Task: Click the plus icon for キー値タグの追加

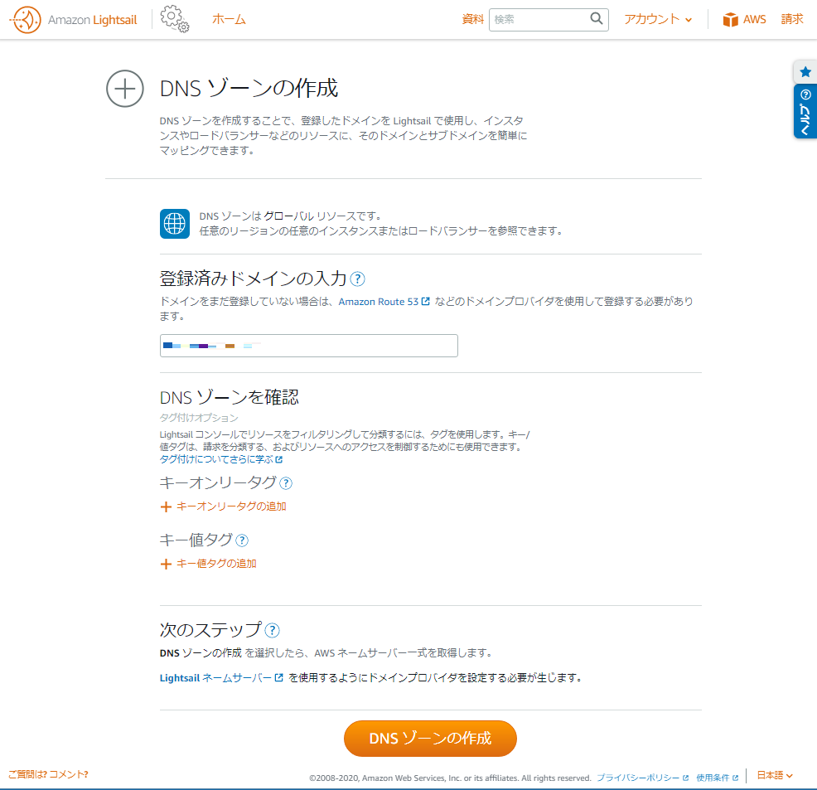Action: (166, 564)
